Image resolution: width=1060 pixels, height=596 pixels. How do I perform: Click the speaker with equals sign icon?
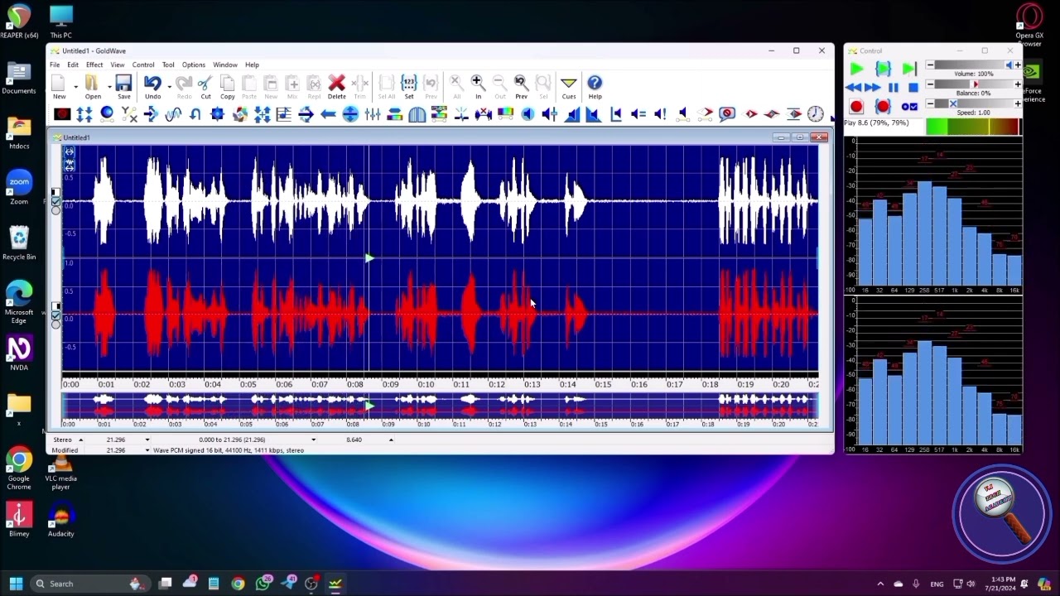click(638, 114)
